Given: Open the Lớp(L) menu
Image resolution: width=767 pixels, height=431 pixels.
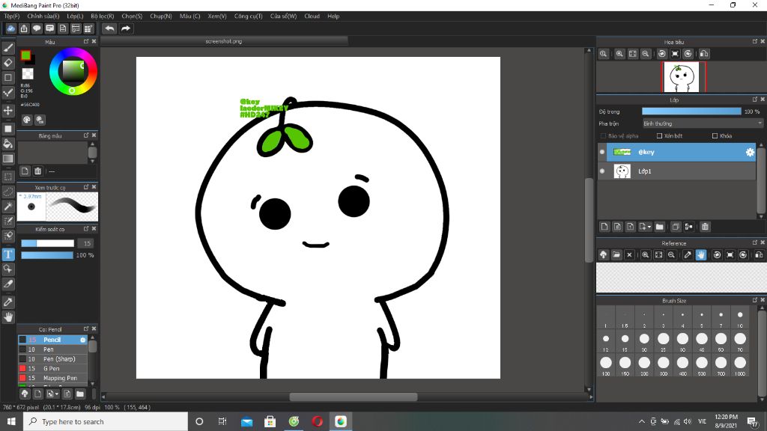Looking at the screenshot, I should coord(75,16).
